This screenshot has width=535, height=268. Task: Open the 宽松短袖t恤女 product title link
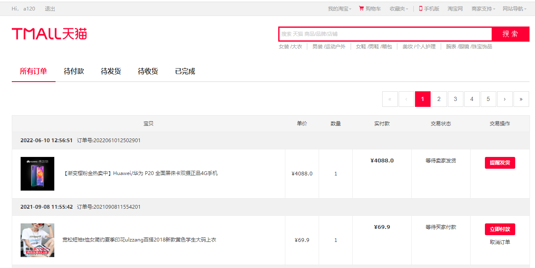click(x=139, y=240)
